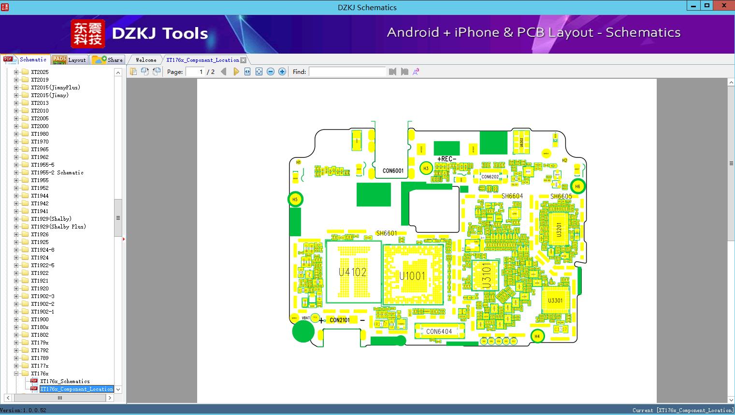Screen dimensions: 735x415
Task: Expand the XT2025 folder node
Action: tap(16, 72)
